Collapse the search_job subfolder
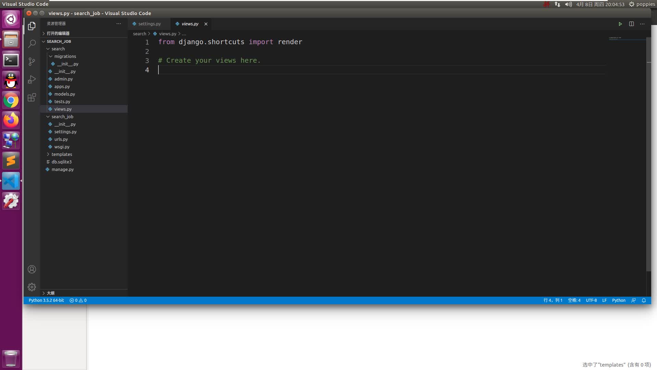 [x=84, y=117]
